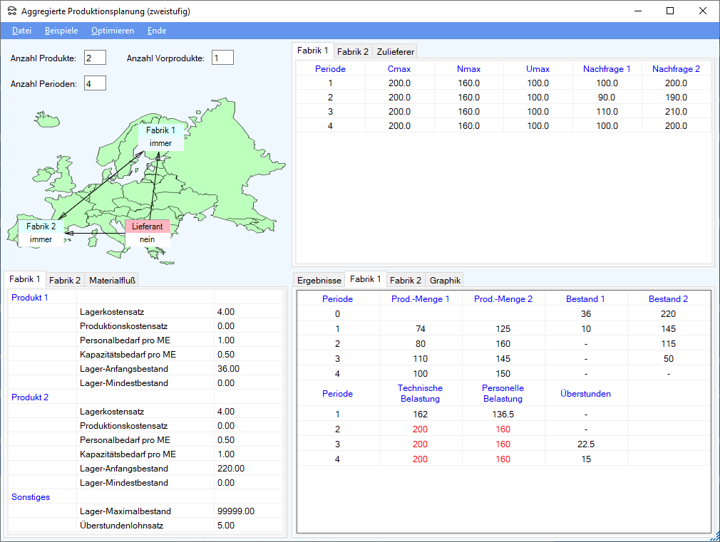
Task: Select Fabrik 2 tab in results panel
Action: coord(405,281)
